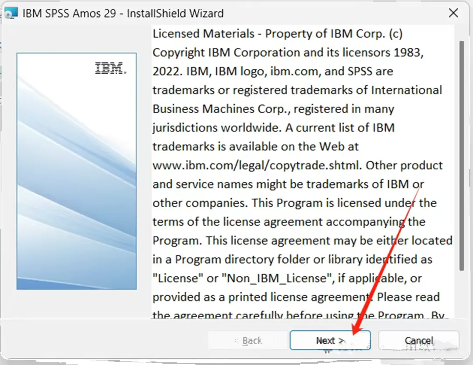Viewport: 473px width, 365px height.
Task: Click the line starting 'jurisdictions worldwide'
Action: click(274, 128)
